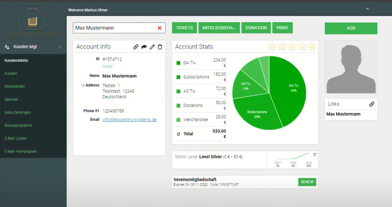The image size is (392, 207).
Task: Click the trash delete icon in Account Info
Action: (x=160, y=47)
